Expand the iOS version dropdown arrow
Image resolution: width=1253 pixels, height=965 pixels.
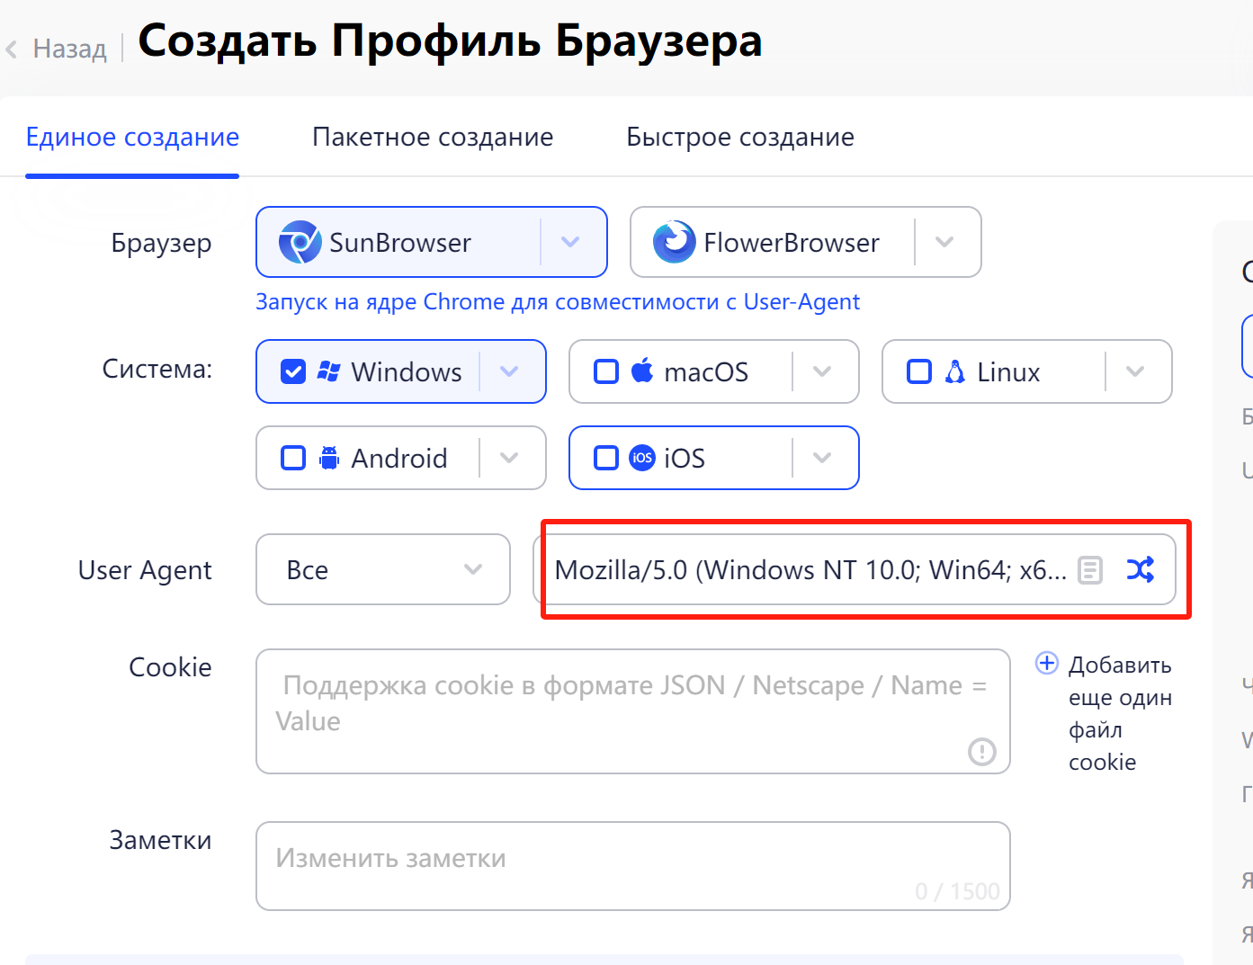822,458
